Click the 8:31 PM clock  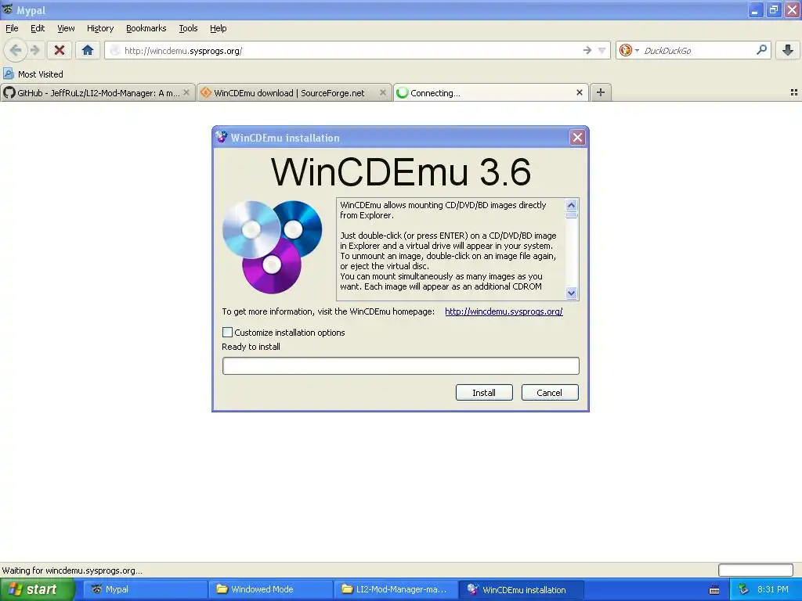(x=773, y=589)
